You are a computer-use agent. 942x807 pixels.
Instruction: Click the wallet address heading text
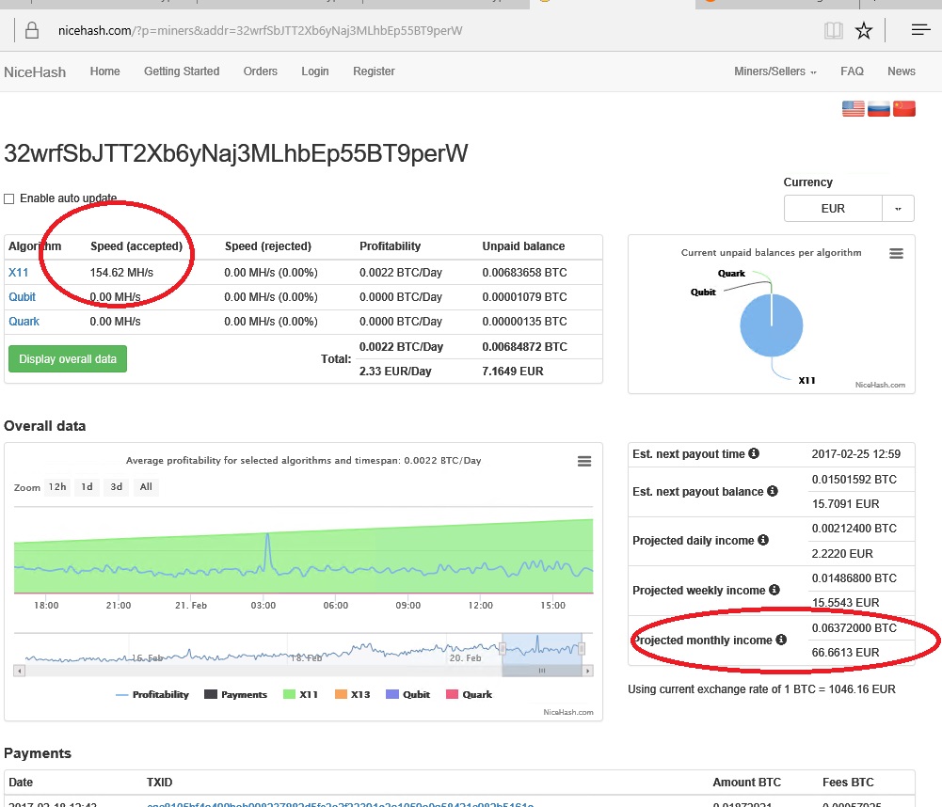click(235, 153)
